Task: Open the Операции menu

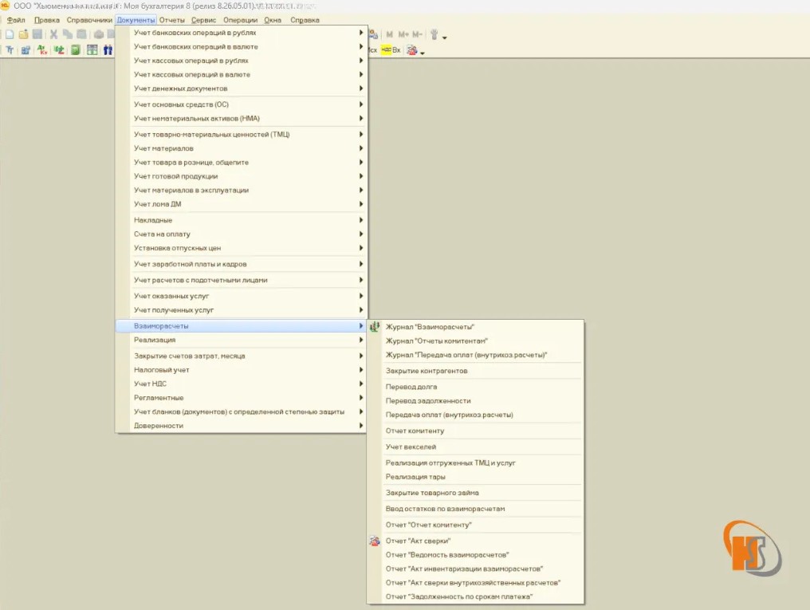Action: point(240,20)
